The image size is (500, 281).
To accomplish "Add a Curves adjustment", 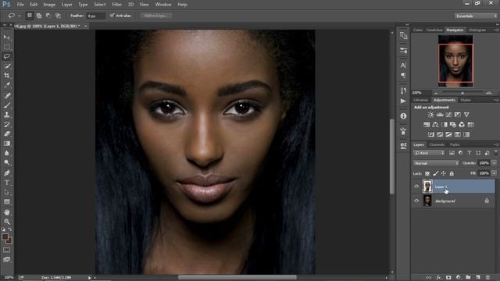I will tap(448, 115).
